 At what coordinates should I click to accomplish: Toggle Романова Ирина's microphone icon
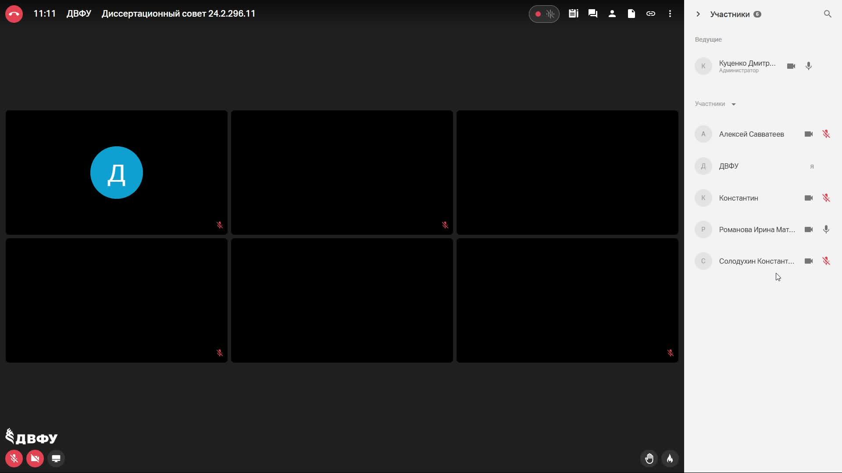[826, 229]
